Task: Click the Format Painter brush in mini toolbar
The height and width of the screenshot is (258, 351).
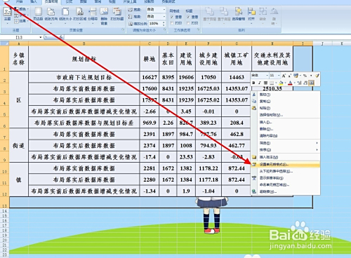Action: [317, 76]
